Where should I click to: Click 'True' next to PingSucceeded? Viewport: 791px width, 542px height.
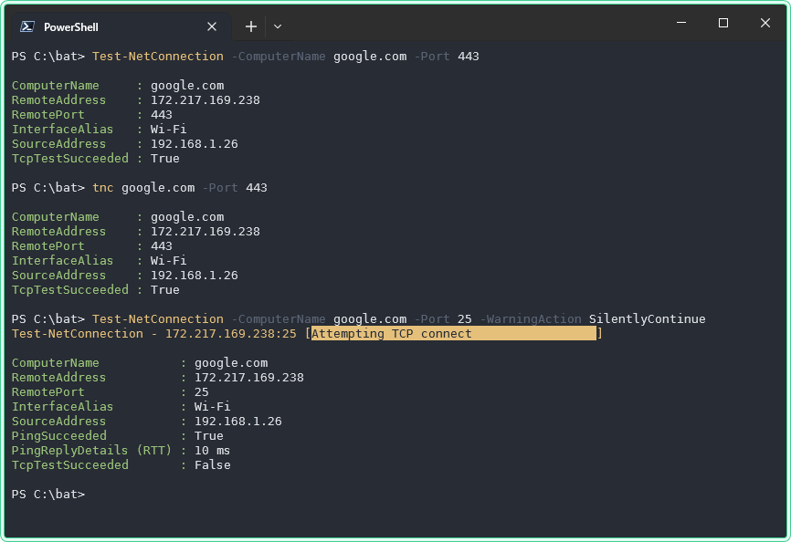click(208, 436)
